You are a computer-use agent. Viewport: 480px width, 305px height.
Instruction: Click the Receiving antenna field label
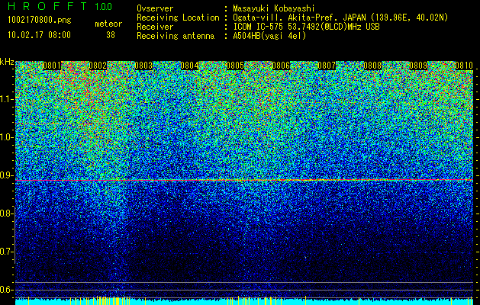(176, 36)
